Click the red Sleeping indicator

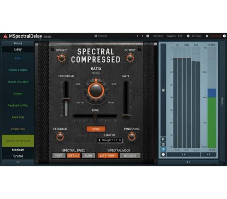click(x=216, y=36)
